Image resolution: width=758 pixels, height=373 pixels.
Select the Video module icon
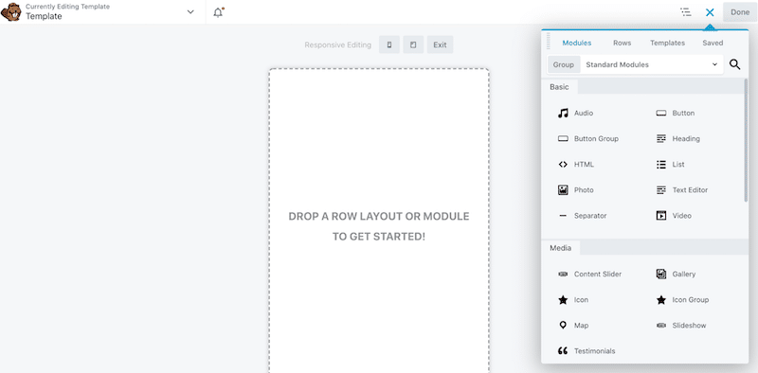coord(661,216)
